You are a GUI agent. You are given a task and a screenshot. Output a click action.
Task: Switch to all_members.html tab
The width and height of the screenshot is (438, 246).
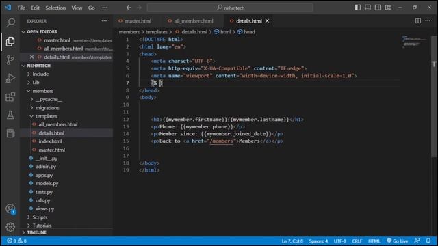(x=193, y=21)
